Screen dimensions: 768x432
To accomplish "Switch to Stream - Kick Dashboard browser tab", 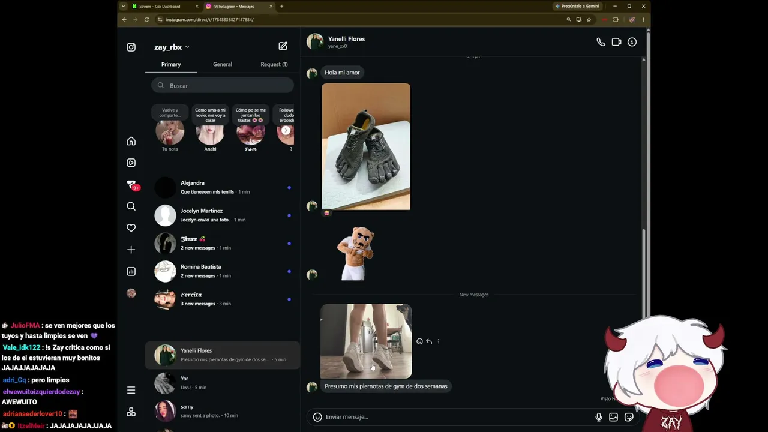I will [166, 7].
